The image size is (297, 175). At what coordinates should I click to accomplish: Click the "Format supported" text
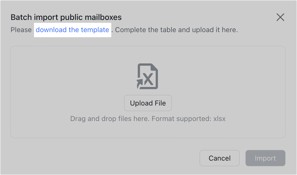tap(181, 119)
